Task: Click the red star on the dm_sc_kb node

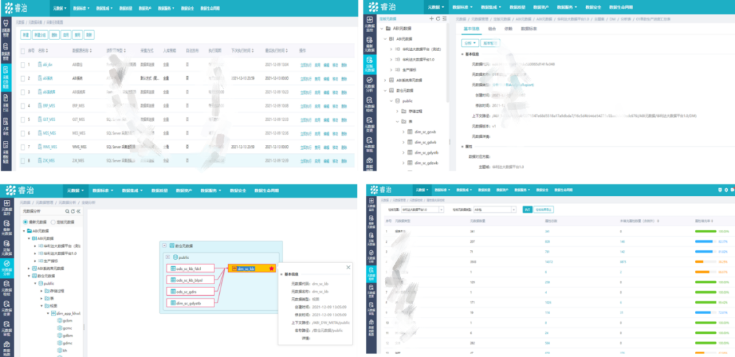Action: coord(272,269)
